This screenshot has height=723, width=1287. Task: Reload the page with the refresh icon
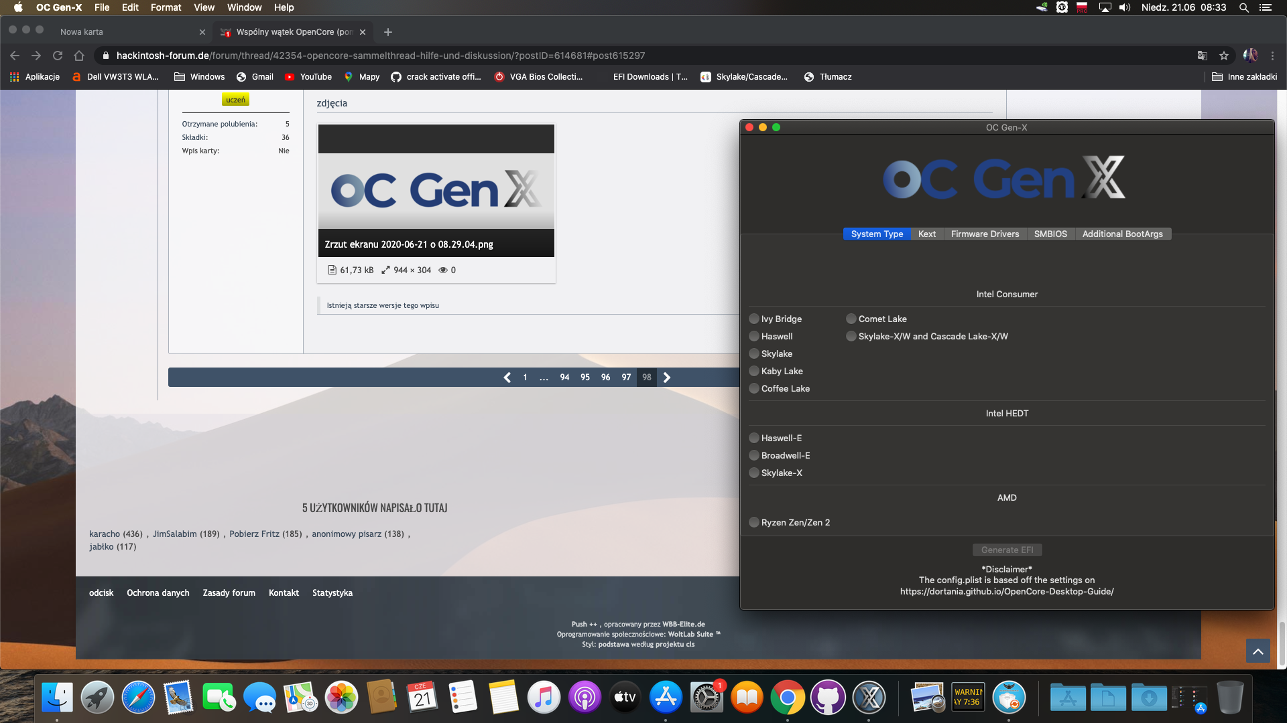coord(58,56)
